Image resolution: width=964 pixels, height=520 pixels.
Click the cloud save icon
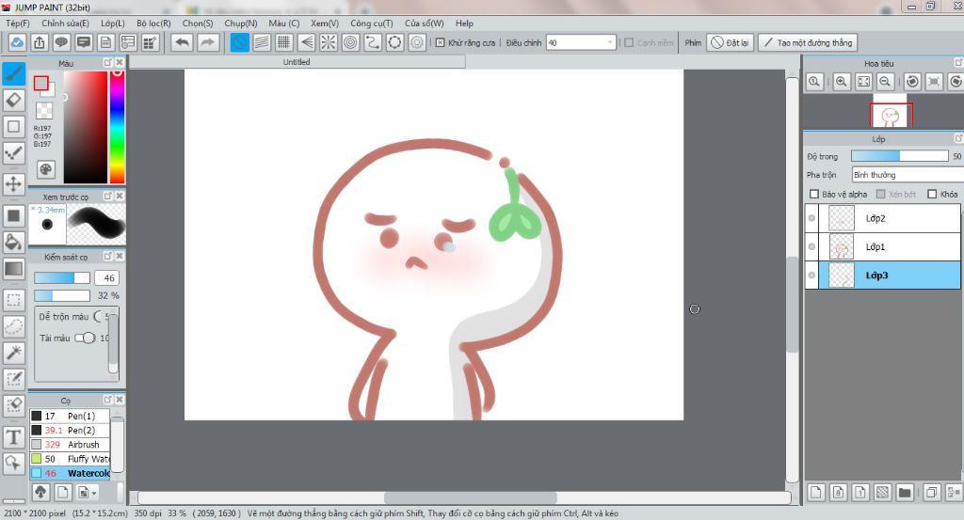(x=17, y=42)
